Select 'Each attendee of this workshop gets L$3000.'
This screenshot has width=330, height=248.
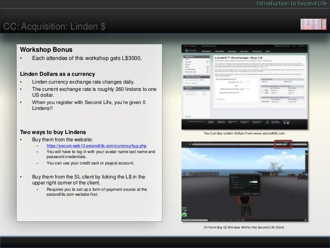tap(87, 58)
